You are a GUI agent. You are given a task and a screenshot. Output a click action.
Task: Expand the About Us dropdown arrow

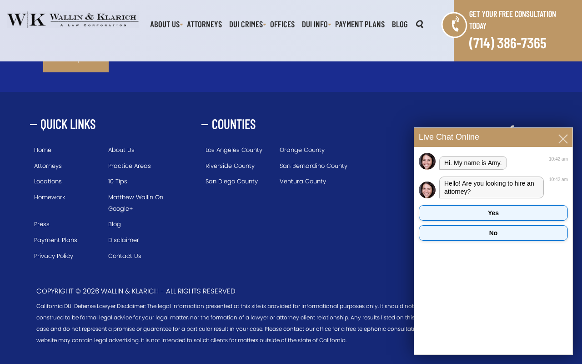tap(181, 25)
